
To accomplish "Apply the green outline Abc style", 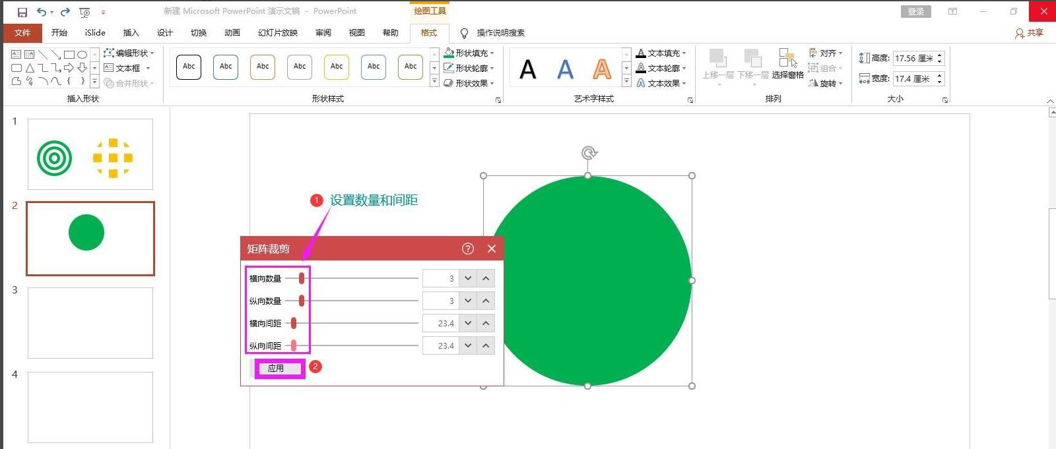I will point(411,67).
